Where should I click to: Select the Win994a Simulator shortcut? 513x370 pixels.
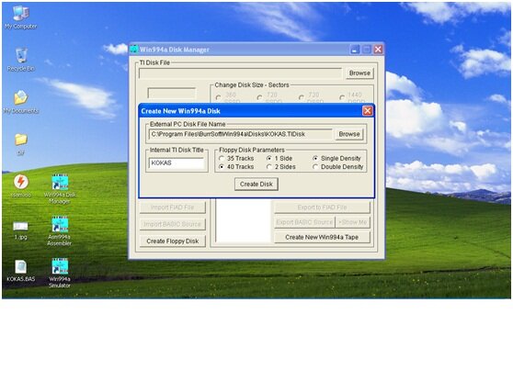pos(60,273)
